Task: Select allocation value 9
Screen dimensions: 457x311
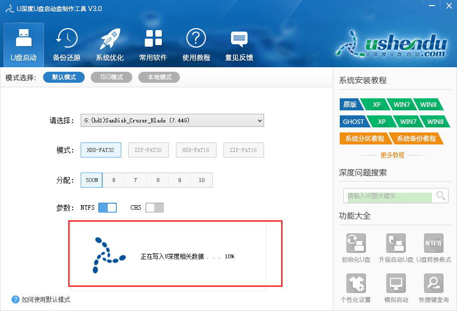Action: coord(179,180)
